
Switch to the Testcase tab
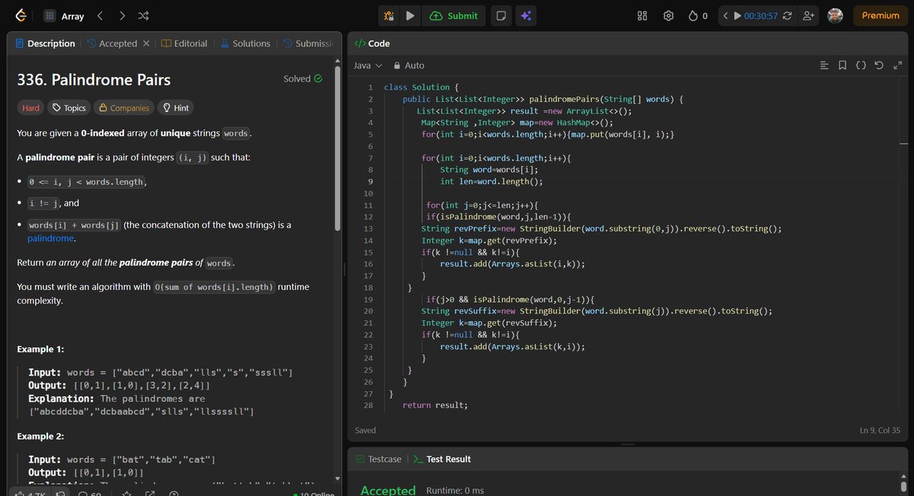point(379,459)
